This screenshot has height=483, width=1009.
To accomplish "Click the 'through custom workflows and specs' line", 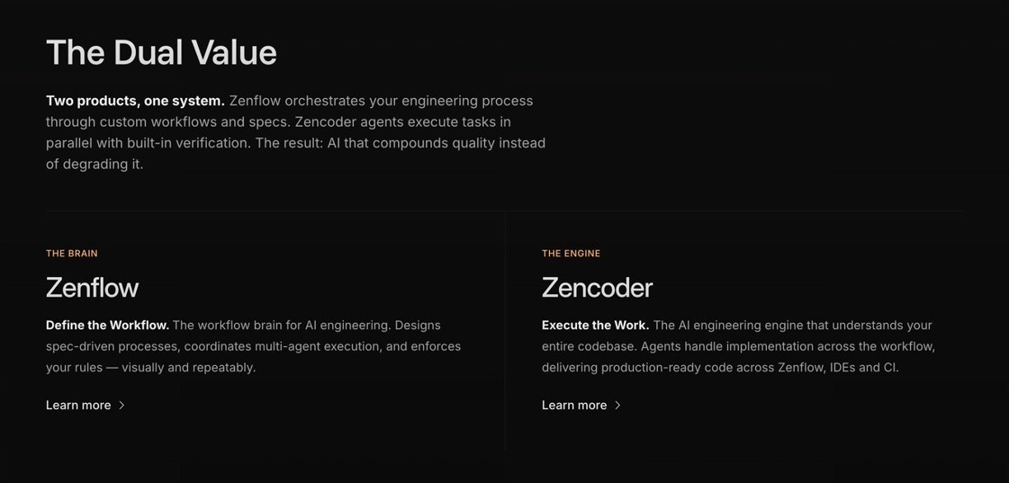I will [x=278, y=122].
